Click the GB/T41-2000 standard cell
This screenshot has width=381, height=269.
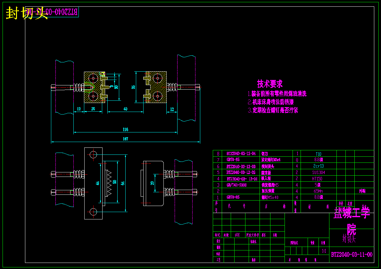[x=237, y=185]
